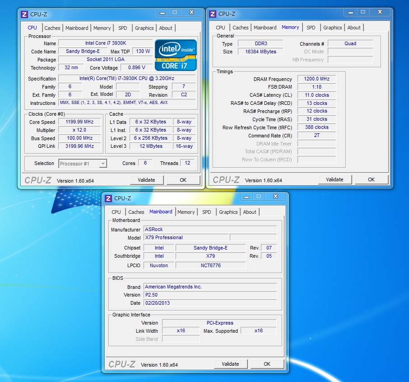This screenshot has height=382, width=409.
Task: Click the CPU-Z Z icon in CPU window title bar
Action: point(24,14)
